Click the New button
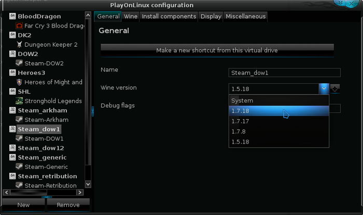 point(23,205)
